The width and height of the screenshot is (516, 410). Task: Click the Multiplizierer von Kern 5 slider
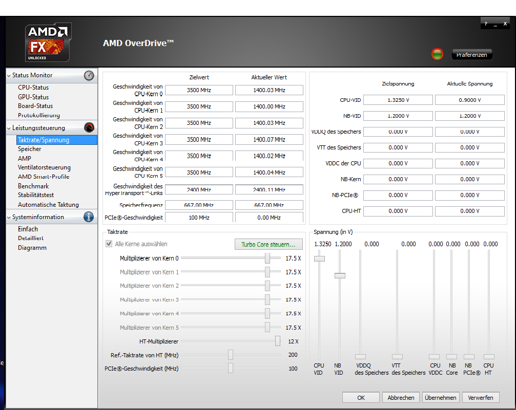point(267,327)
